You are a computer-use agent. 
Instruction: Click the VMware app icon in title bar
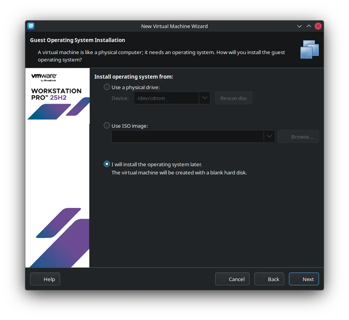tap(31, 26)
